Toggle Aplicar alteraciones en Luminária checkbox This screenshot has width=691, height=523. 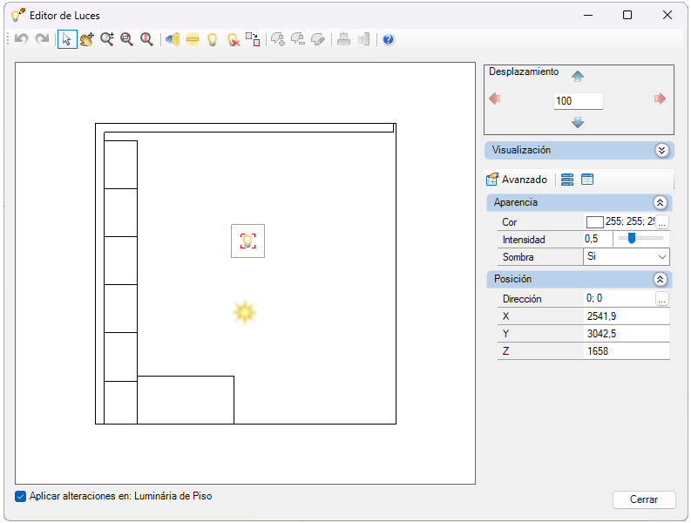[20, 497]
